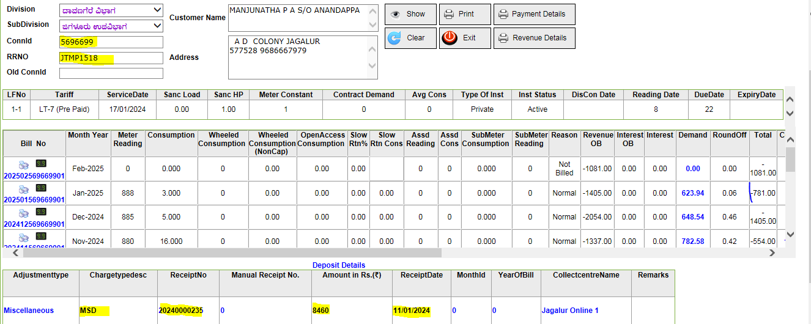The height and width of the screenshot is (324, 811).
Task: Click the empty Old ConnId field
Action: [x=111, y=73]
